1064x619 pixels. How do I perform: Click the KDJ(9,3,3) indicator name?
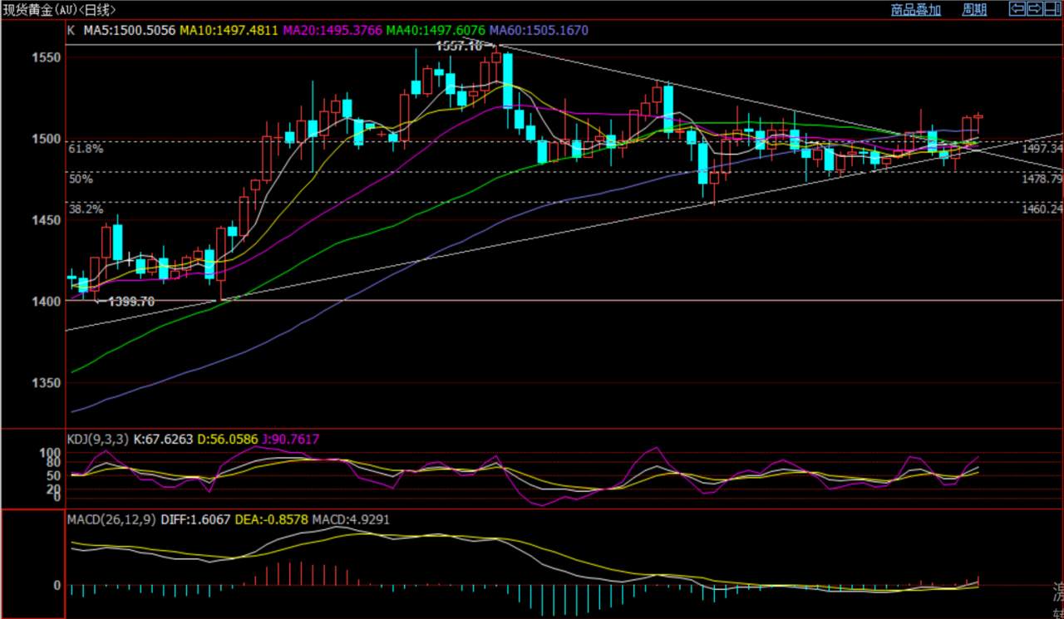pos(97,440)
